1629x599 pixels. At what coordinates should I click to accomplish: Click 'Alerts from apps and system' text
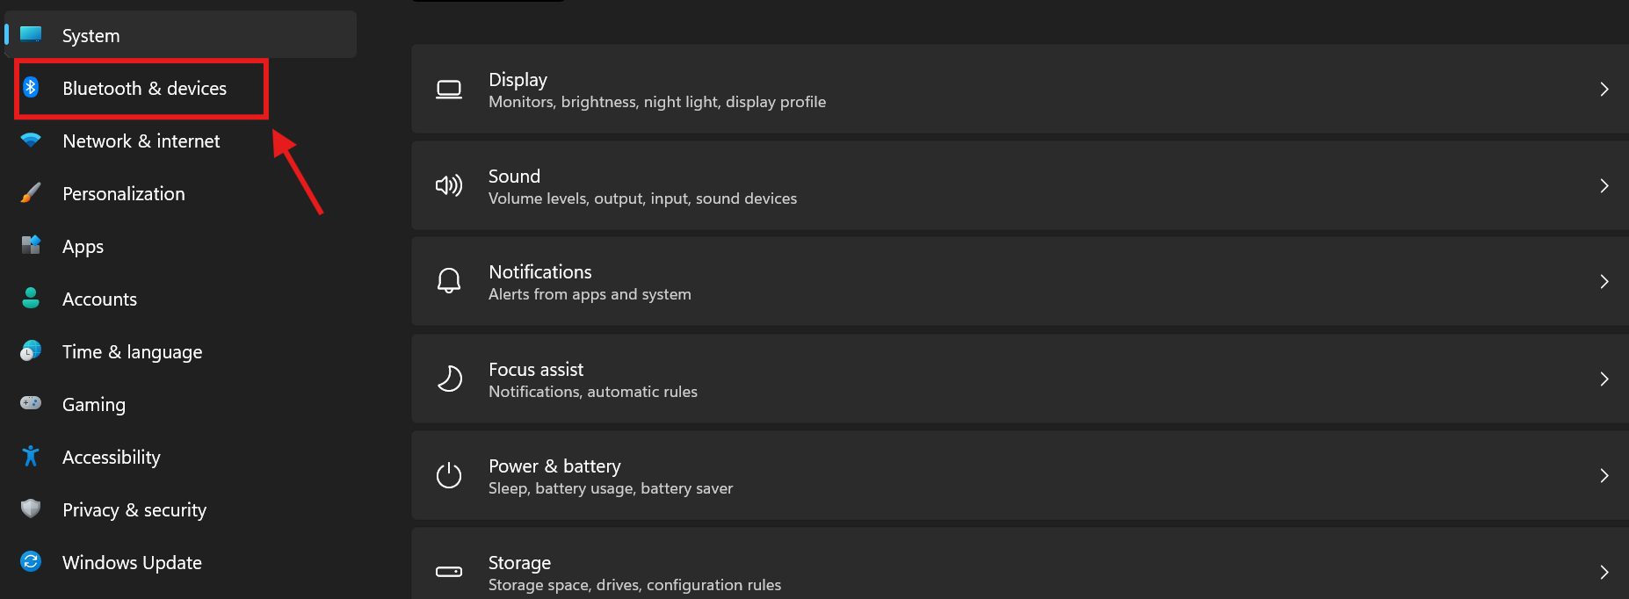point(590,294)
